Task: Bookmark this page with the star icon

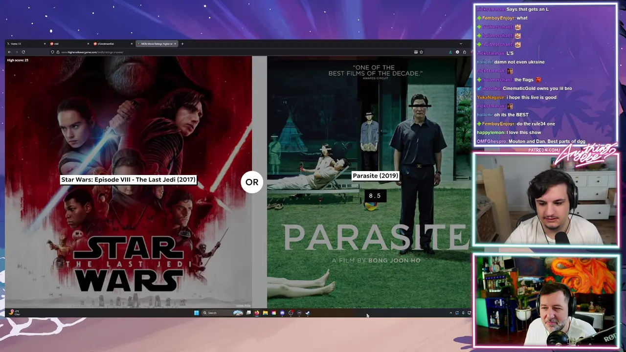Action: [422, 52]
